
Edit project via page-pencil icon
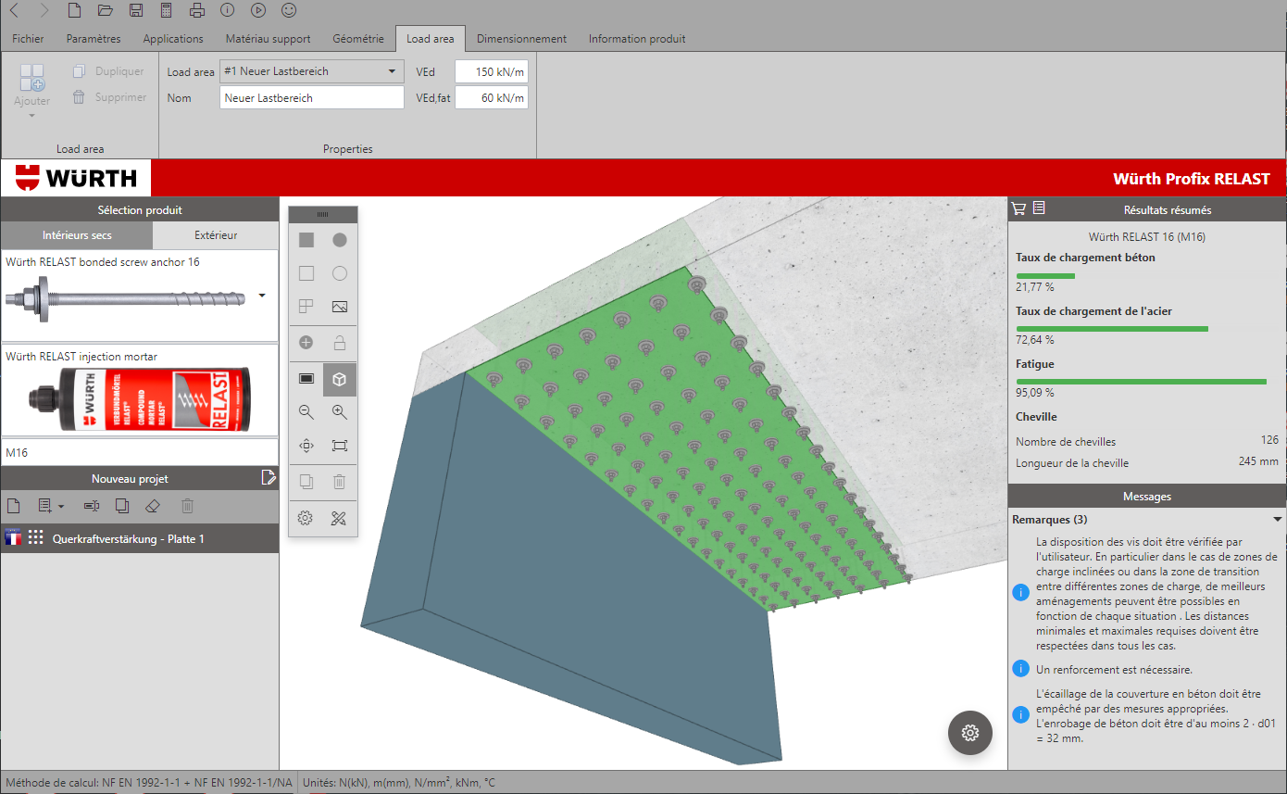pos(268,478)
